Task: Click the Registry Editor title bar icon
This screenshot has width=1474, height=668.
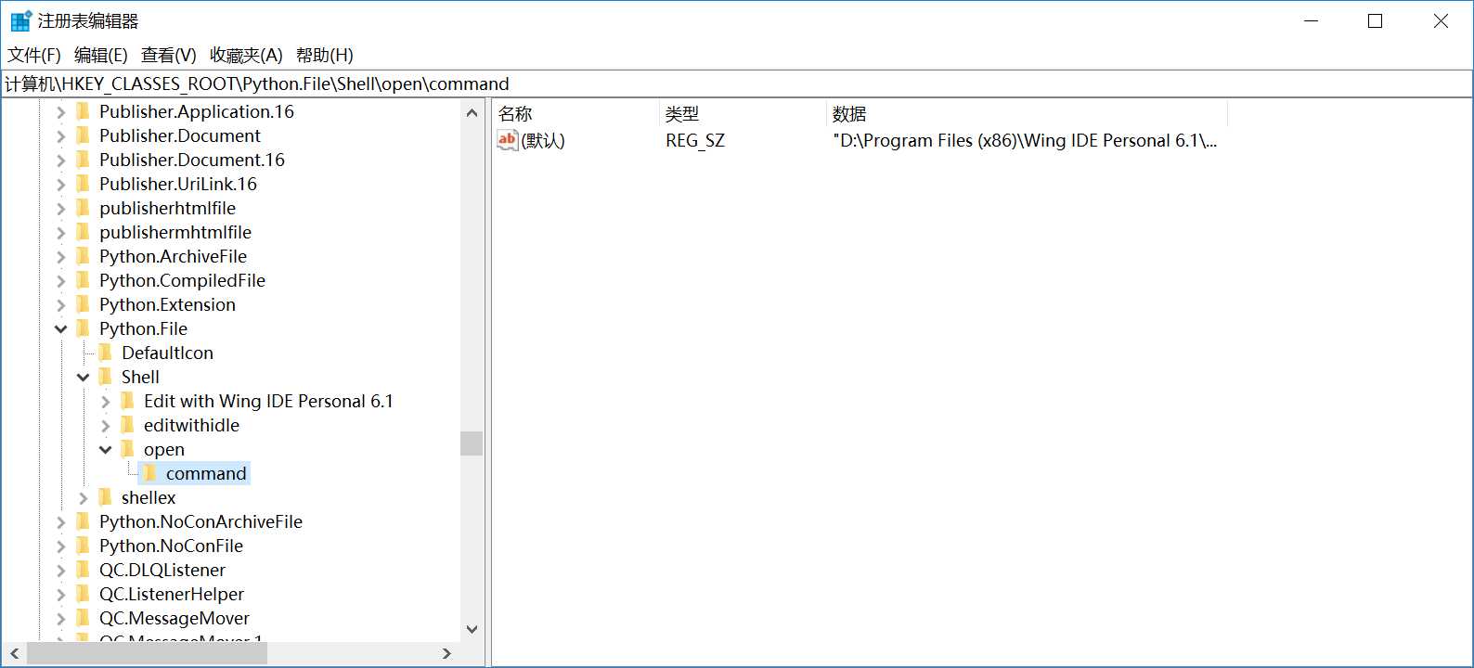Action: pos(20,20)
